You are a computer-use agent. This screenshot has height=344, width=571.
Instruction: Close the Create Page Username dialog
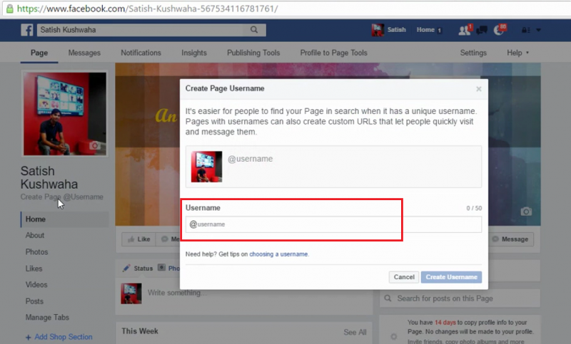[x=478, y=89]
